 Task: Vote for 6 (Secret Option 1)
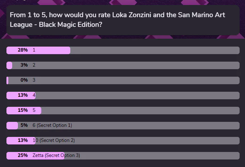[x=123, y=126]
